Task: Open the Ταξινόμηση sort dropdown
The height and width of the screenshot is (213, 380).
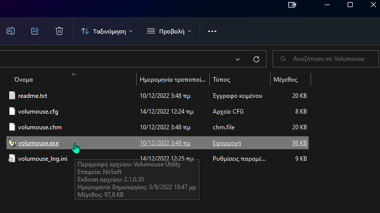Action: click(106, 31)
